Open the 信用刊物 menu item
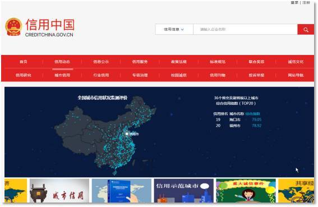 click(218, 75)
